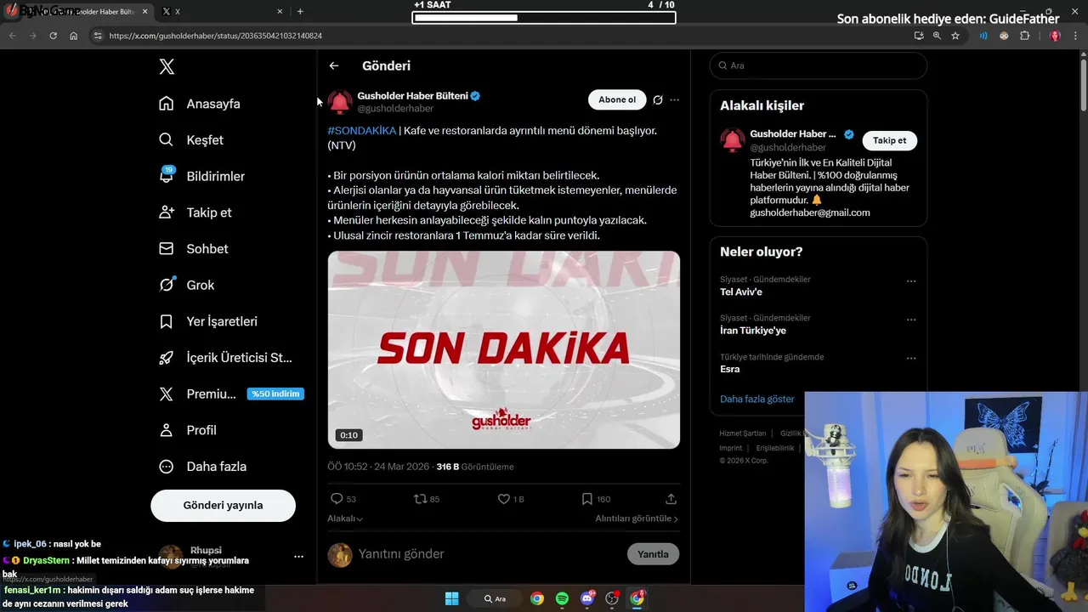The image size is (1088, 612).
Task: Click the Yanıtla reply button
Action: pos(653,554)
